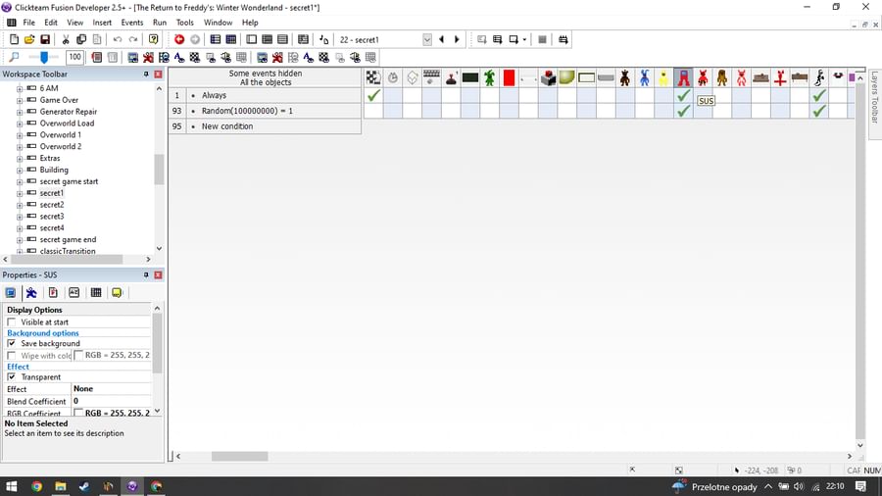Open the Storyboard editor icon
882x496 pixels.
215,39
